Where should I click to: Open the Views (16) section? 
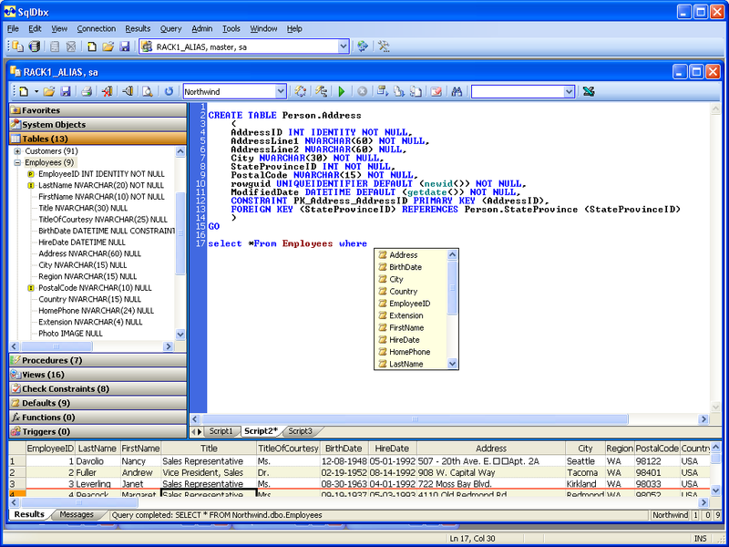coord(98,375)
